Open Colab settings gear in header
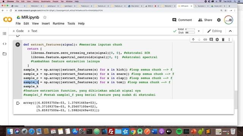Viewport: 243px width, 136px height. [x=219, y=20]
